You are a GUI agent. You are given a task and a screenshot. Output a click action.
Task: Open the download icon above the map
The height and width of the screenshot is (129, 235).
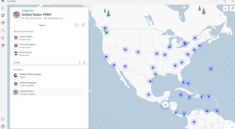pos(226,9)
